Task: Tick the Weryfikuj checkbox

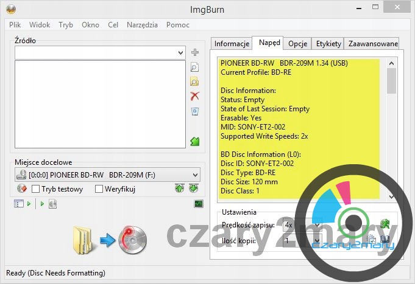Action: [x=99, y=189]
